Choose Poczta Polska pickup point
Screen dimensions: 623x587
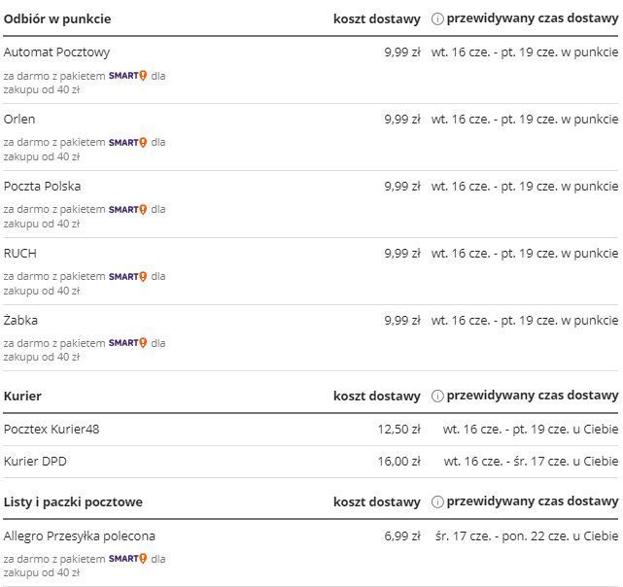pyautogui.click(x=42, y=186)
